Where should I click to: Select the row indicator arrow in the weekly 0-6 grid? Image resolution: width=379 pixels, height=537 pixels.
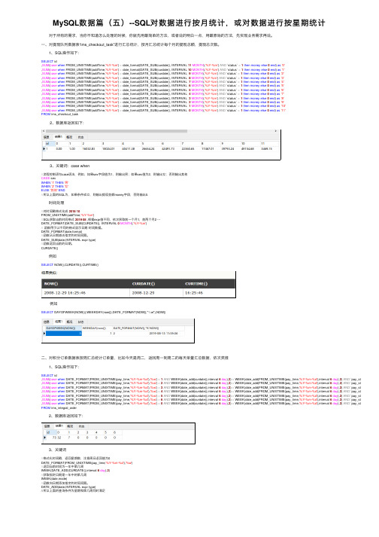click(44, 438)
